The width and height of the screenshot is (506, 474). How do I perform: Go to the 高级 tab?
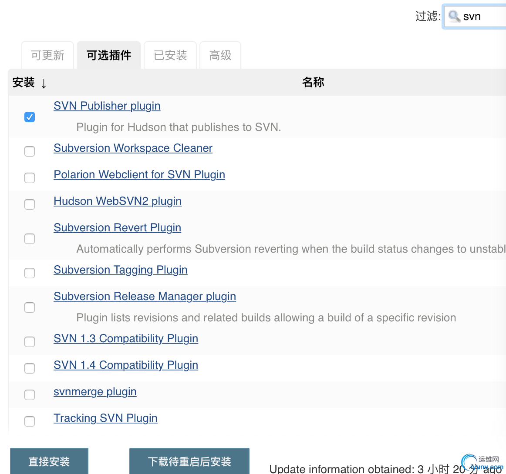(x=220, y=55)
